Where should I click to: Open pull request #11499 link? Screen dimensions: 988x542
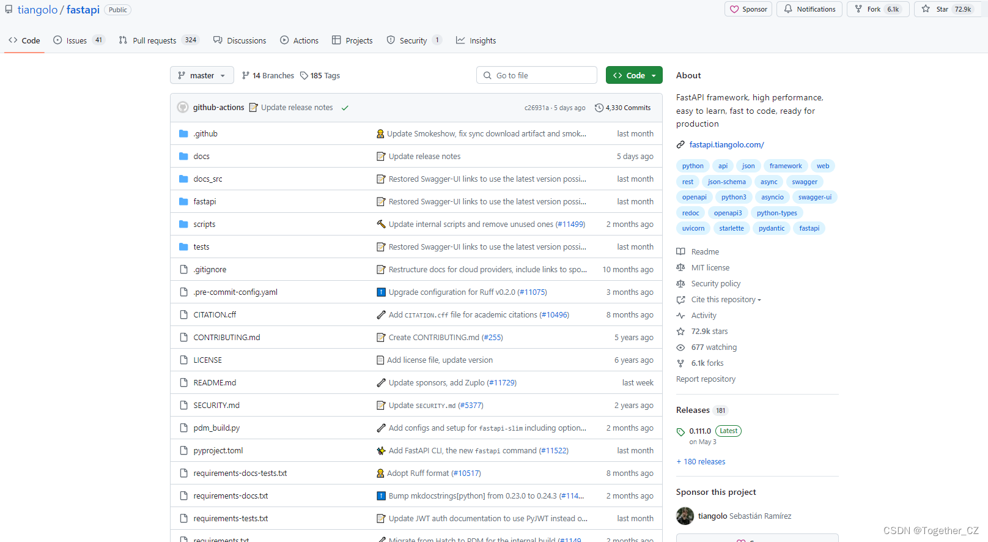click(570, 224)
